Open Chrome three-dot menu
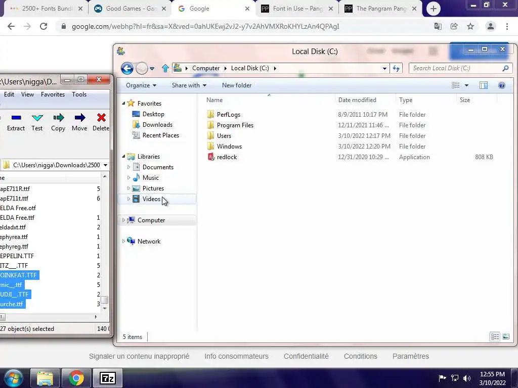The height and width of the screenshot is (388, 518). tap(507, 26)
